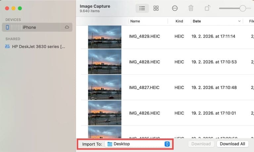254x152 pixels.
Task: Click green full-screen window button
Action: coord(20,8)
